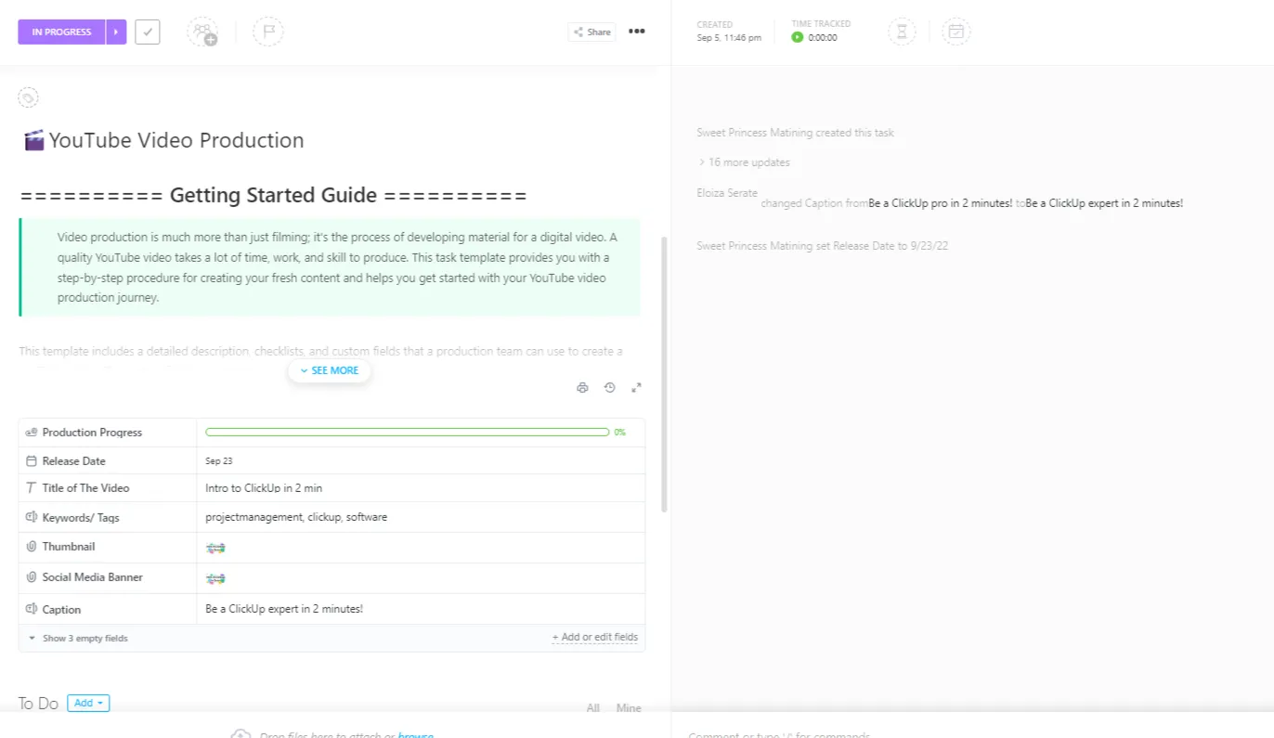Select the All filter for To Do
The width and height of the screenshot is (1274, 738).
[592, 708]
